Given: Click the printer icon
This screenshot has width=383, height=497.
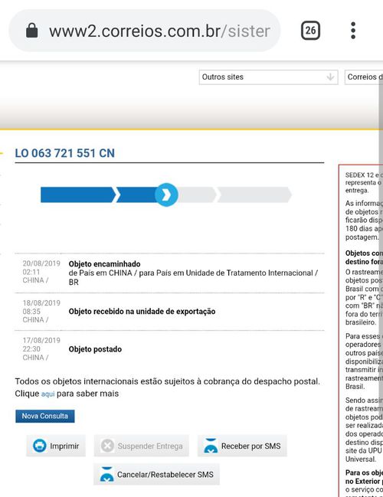Looking at the screenshot, I should 40,446.
